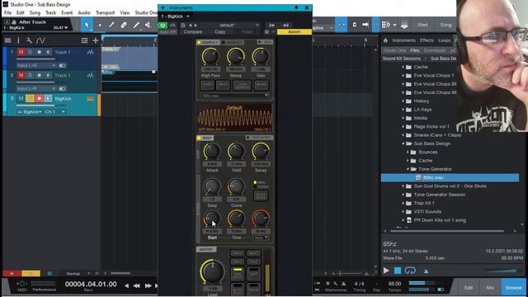Open the Mix view button
The image size is (528, 297).
pyautogui.click(x=490, y=288)
